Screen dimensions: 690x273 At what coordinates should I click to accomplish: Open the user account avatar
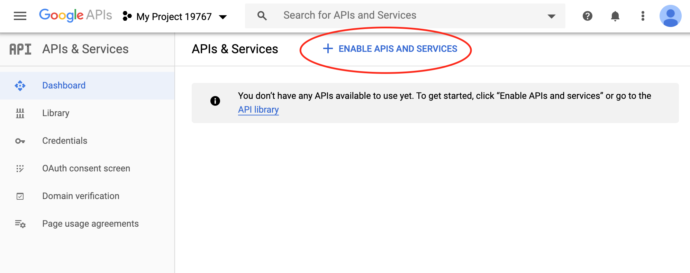pos(671,16)
